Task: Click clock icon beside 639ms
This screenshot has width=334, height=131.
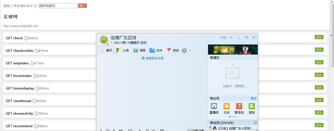Action: [35, 76]
